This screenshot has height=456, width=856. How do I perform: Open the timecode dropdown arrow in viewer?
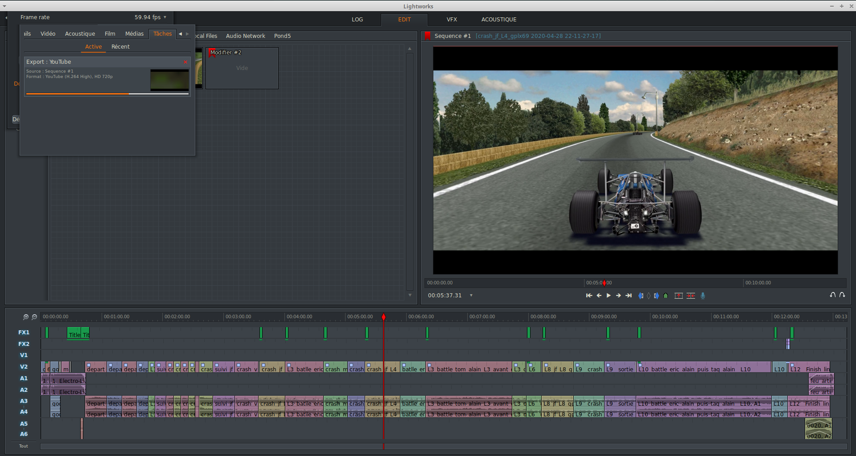coord(471,296)
